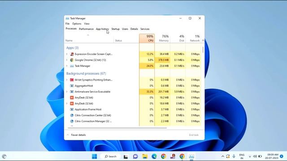
Task: Open the File menu in Task Manager
Action: [x=67, y=24]
